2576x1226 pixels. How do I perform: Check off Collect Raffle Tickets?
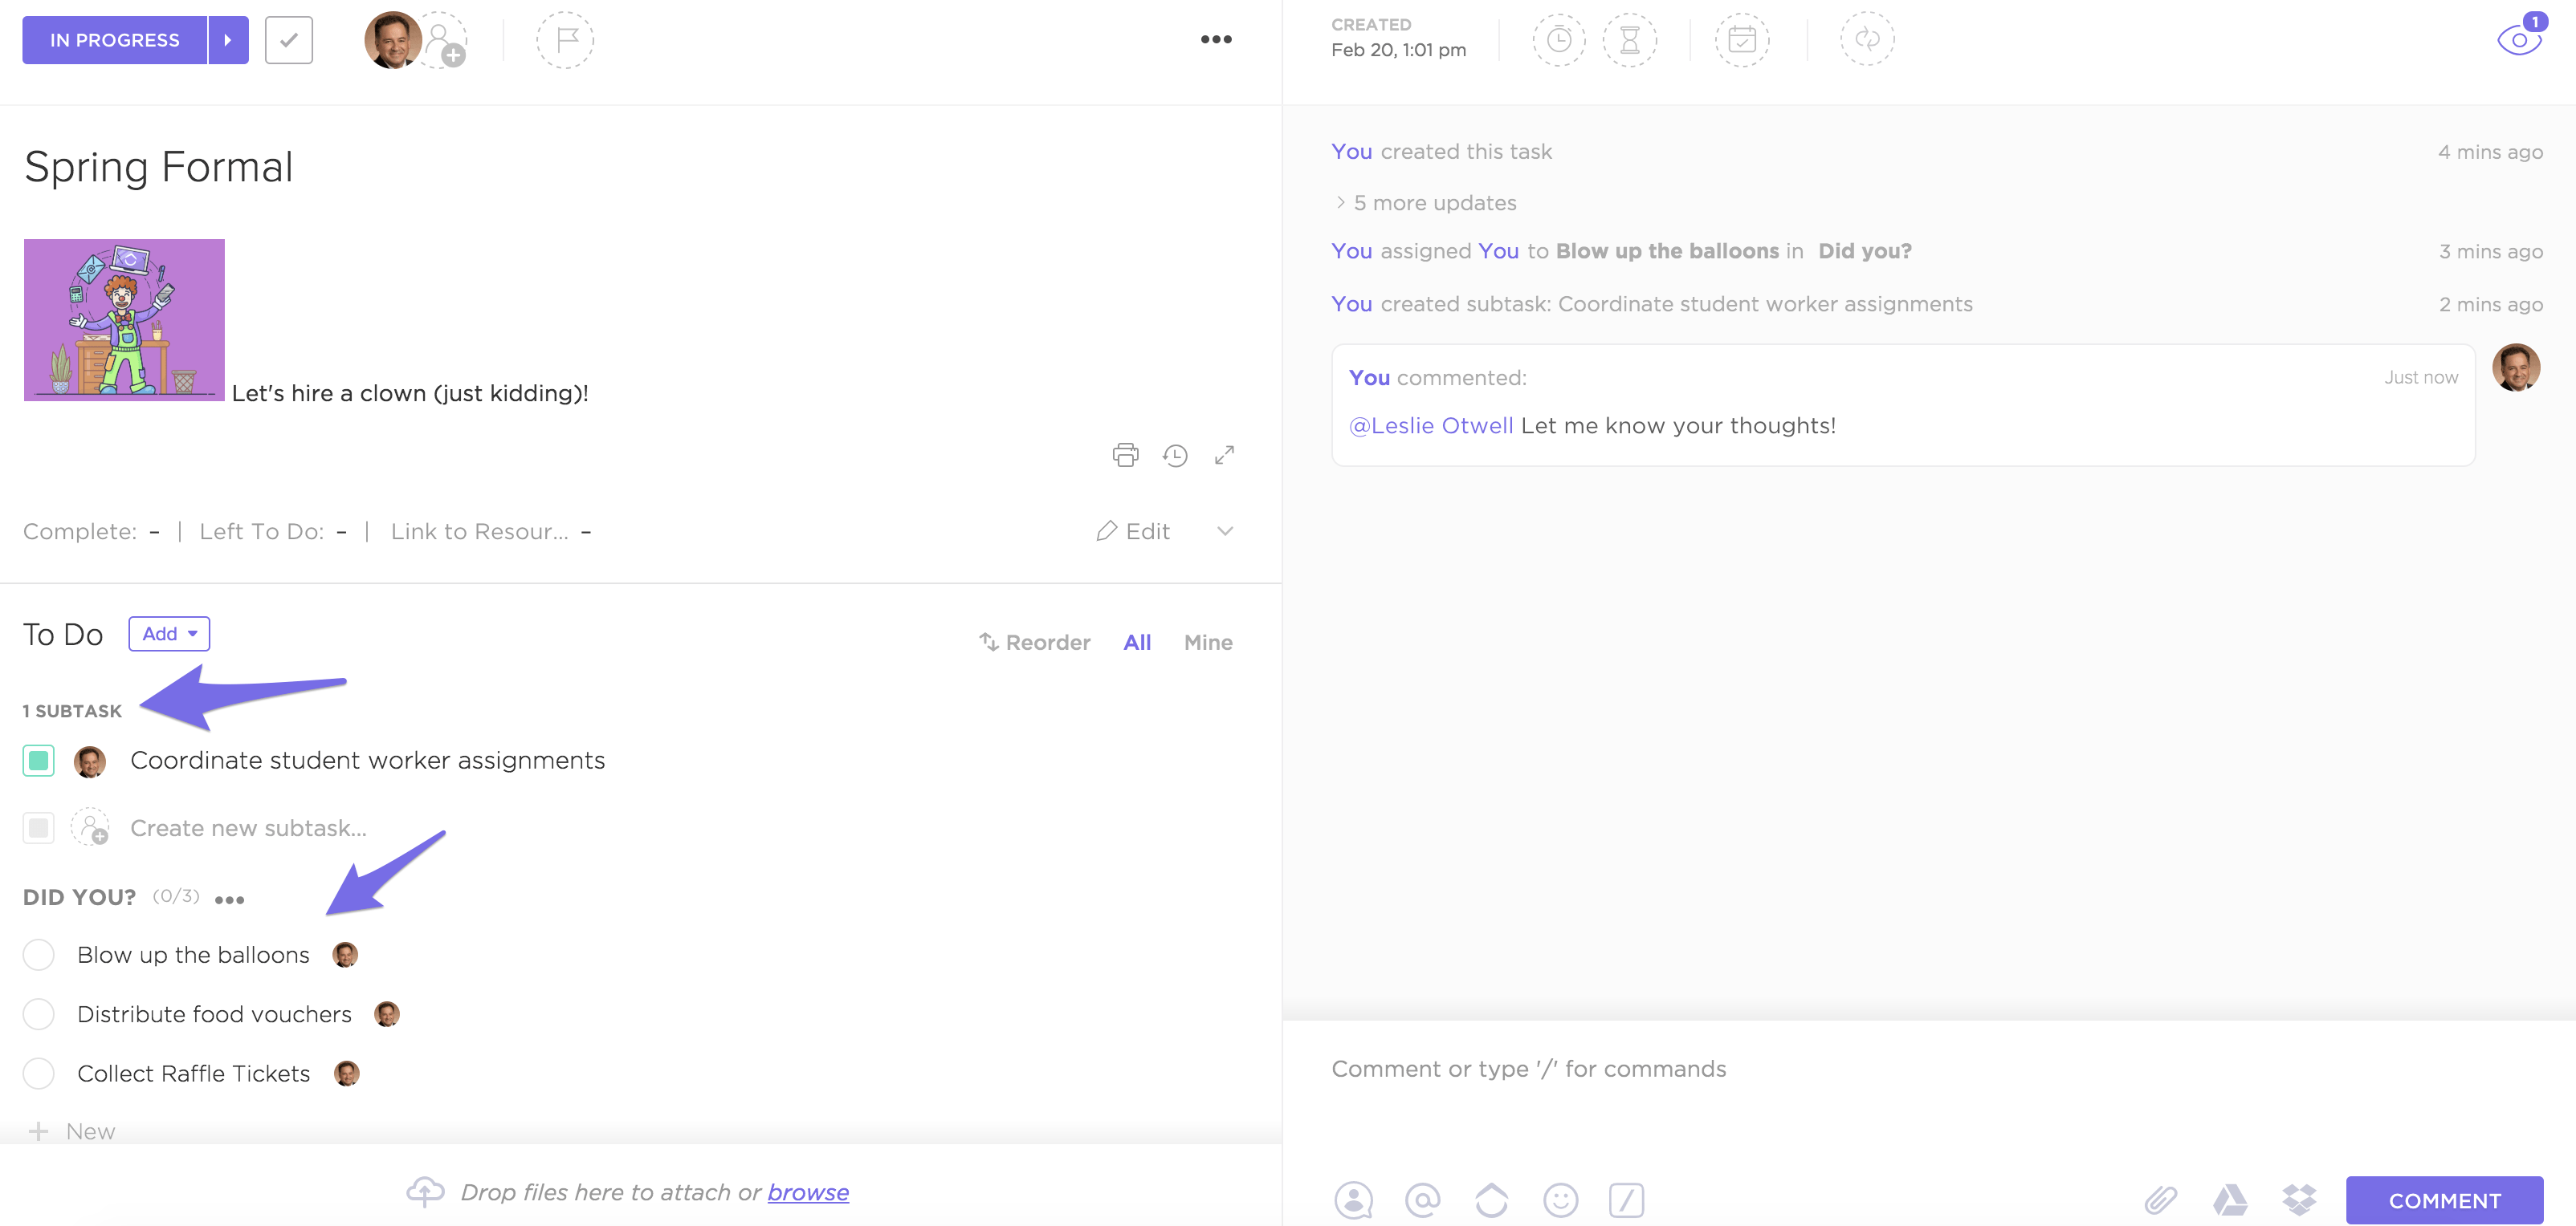click(x=39, y=1073)
